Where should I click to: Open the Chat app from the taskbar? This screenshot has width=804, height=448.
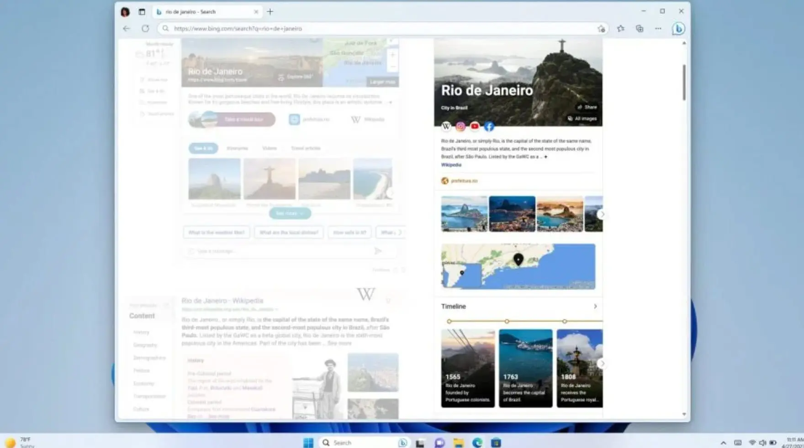tap(439, 443)
